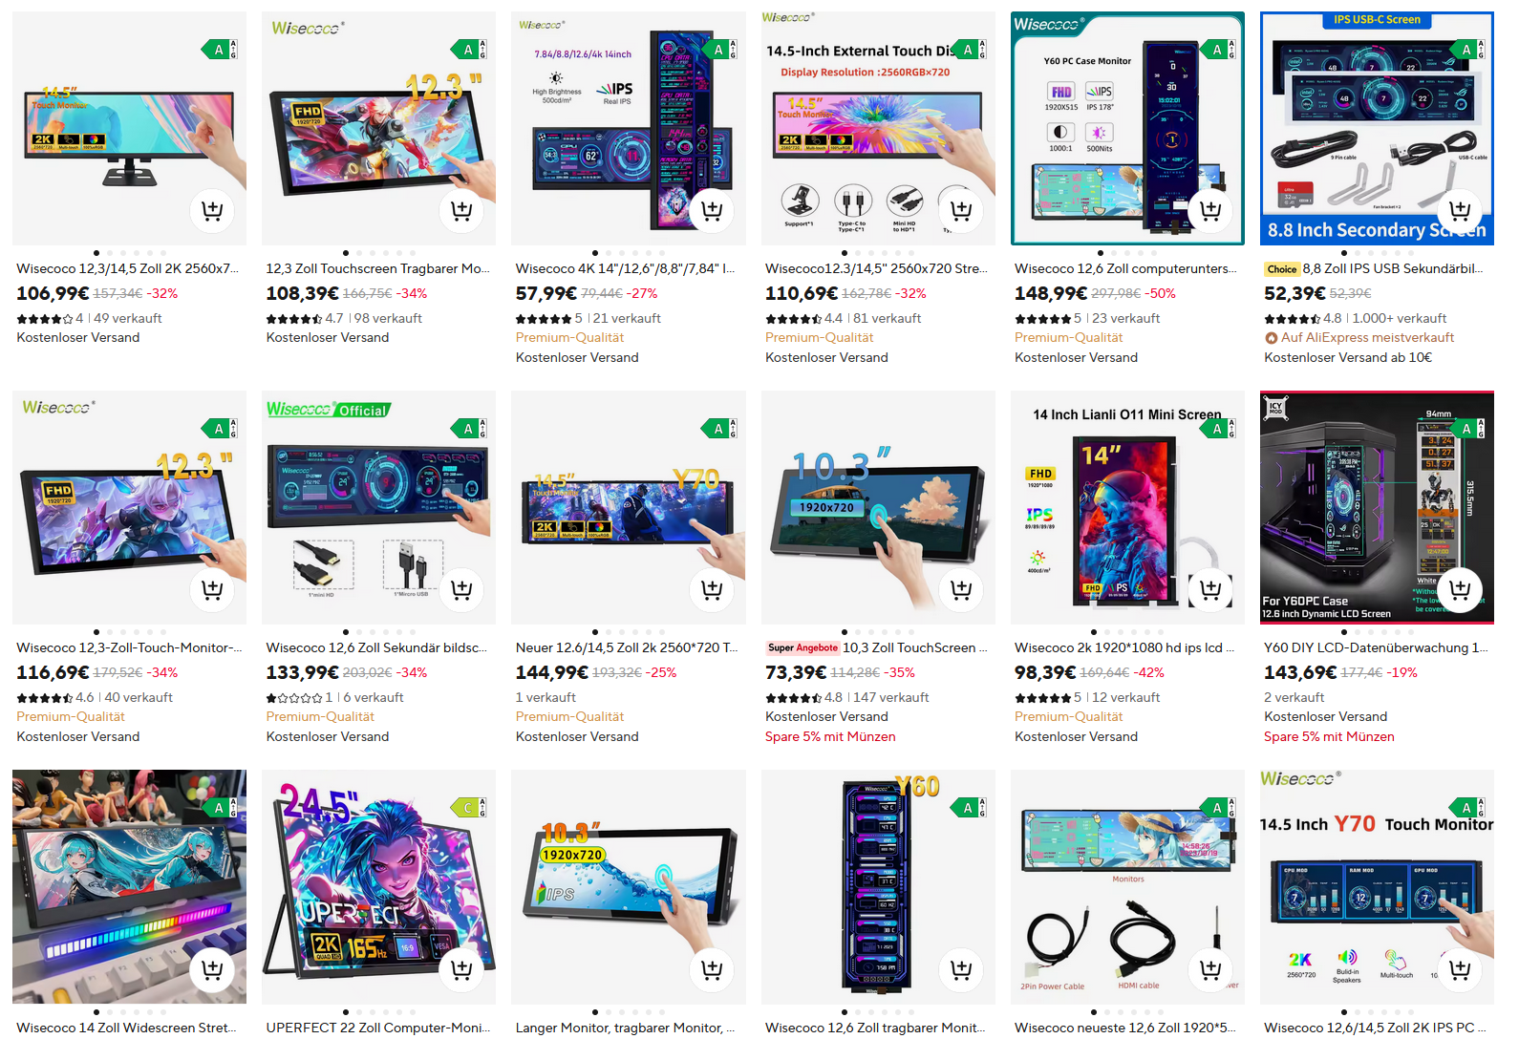Open the Wisecoco 12,6 Zoll Sekundär bildschirm listing

376,647
